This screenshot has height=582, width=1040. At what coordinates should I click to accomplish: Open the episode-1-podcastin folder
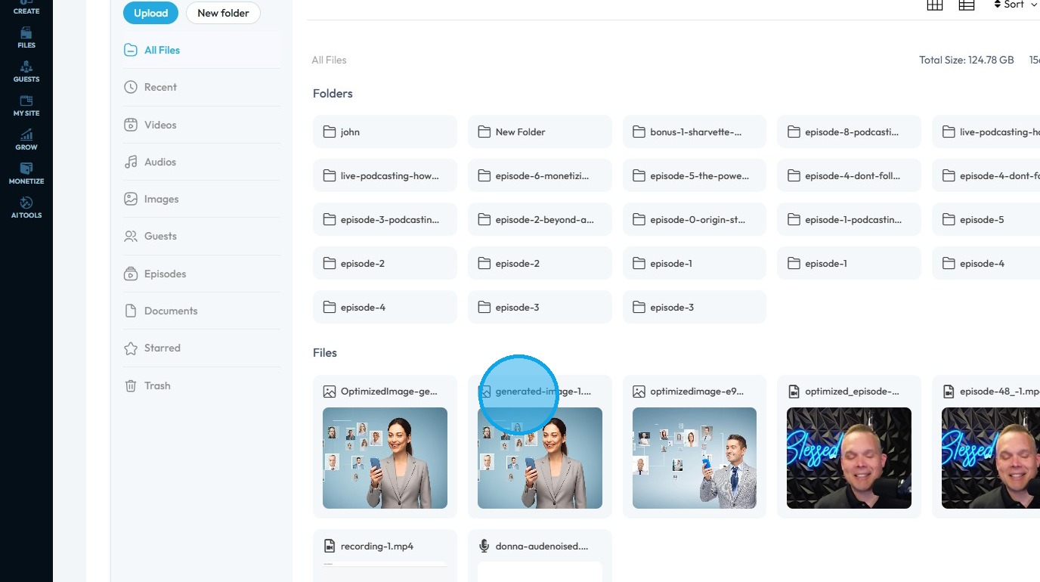click(x=850, y=219)
